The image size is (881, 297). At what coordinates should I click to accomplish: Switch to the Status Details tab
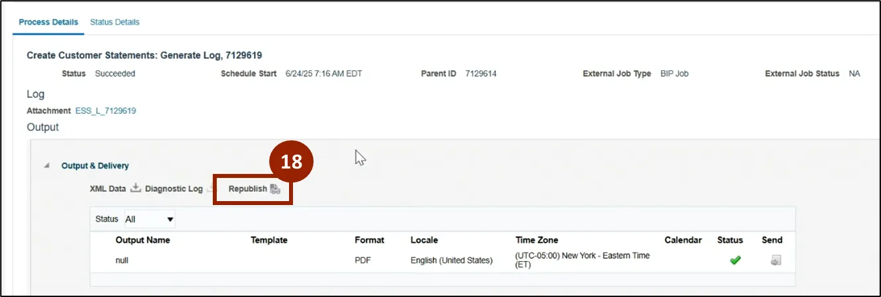[x=115, y=22]
